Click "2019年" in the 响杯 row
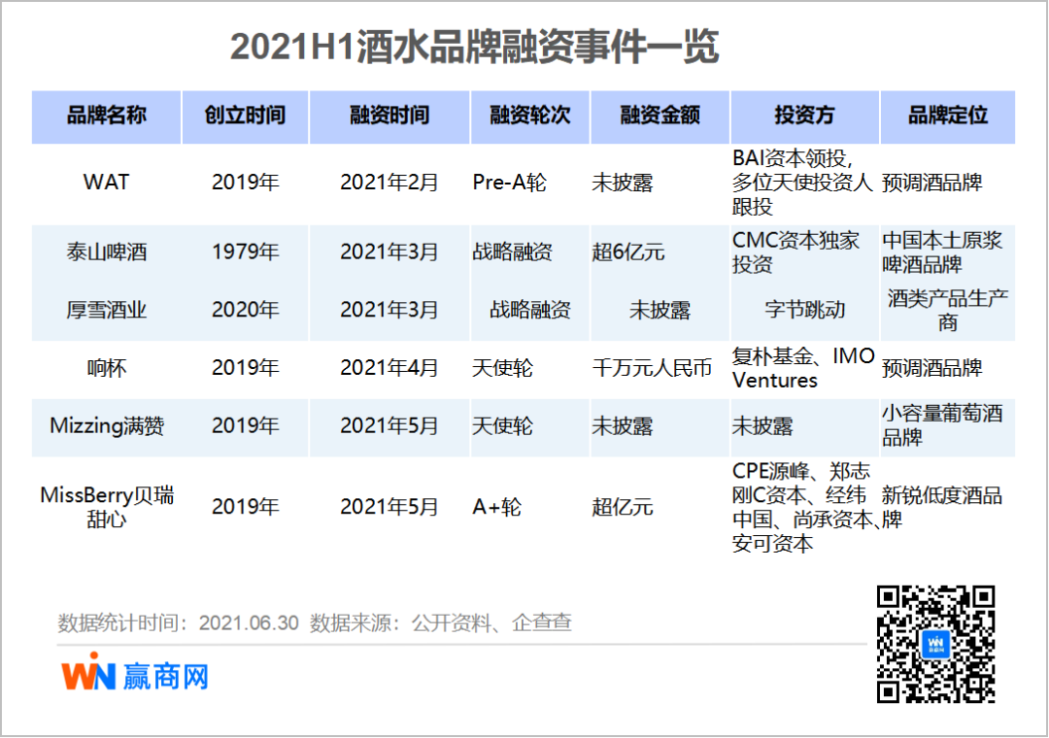This screenshot has height=738, width=1049. point(245,368)
